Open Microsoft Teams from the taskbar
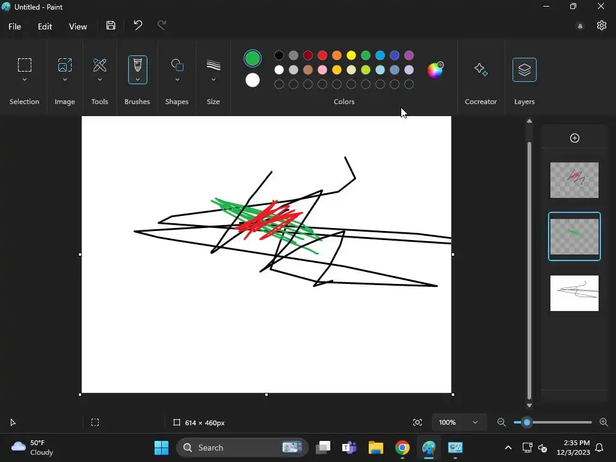This screenshot has width=616, height=462. (x=350, y=448)
